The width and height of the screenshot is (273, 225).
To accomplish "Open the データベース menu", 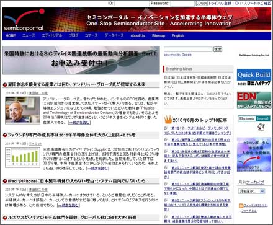I will click(x=114, y=35).
